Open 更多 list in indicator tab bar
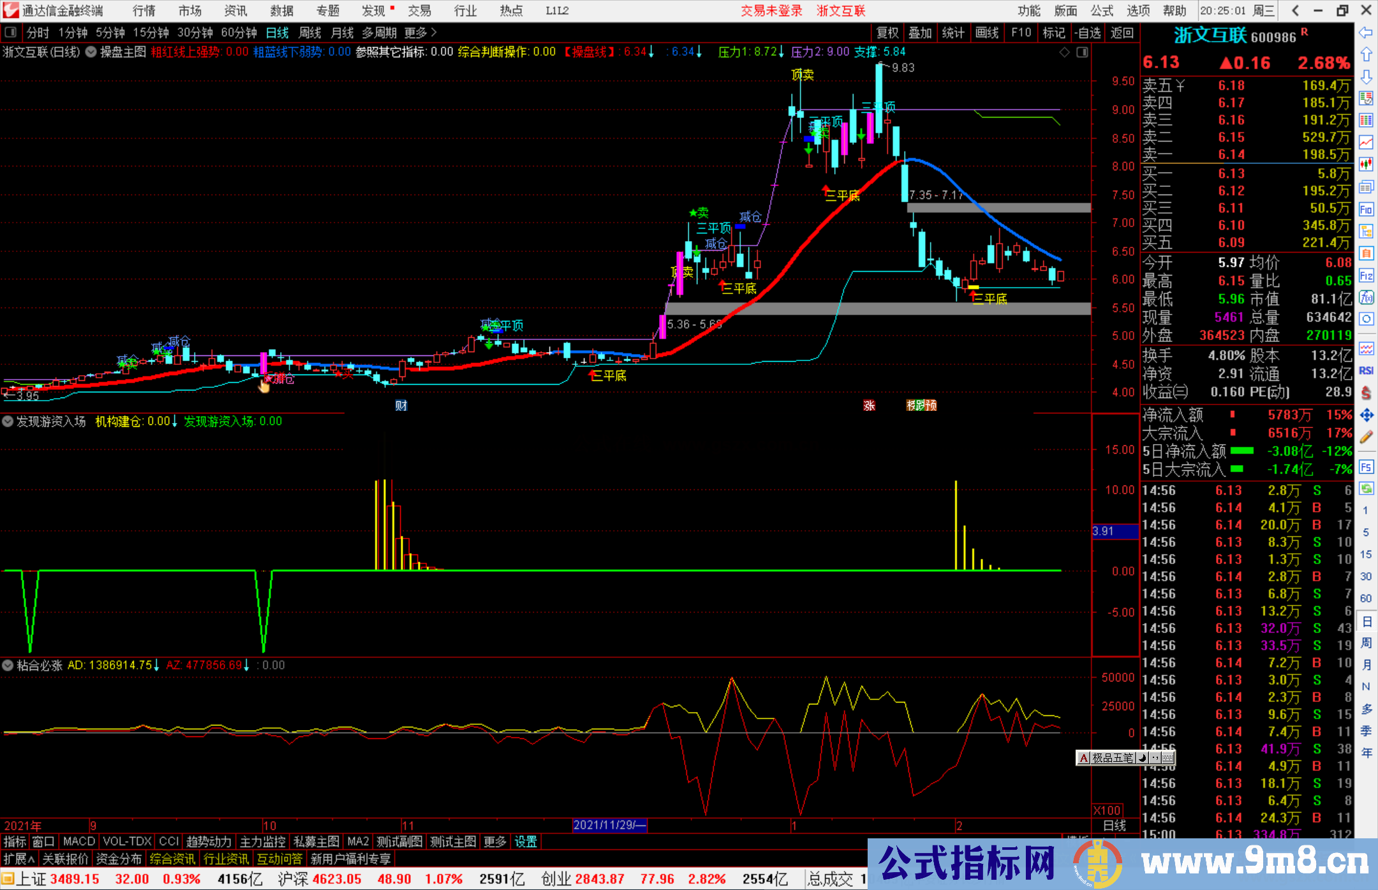1378x890 pixels. coord(495,842)
